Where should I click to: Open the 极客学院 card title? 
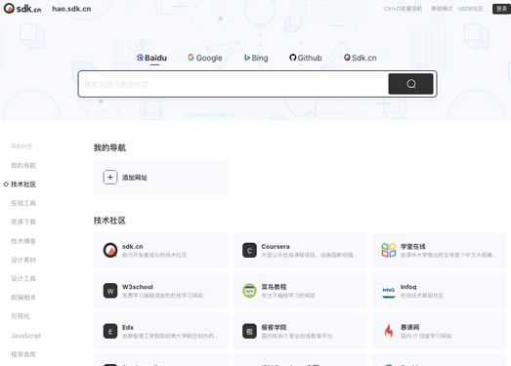(275, 327)
